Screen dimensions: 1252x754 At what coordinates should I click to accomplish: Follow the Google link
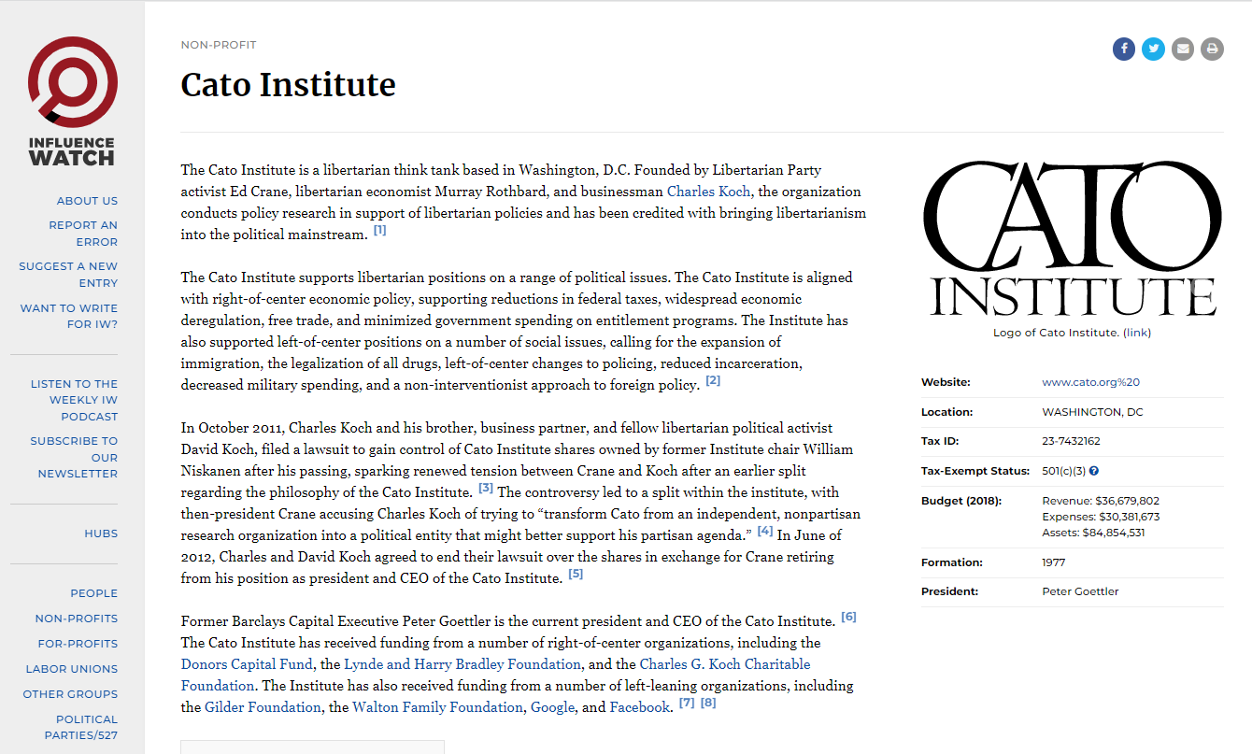(552, 707)
